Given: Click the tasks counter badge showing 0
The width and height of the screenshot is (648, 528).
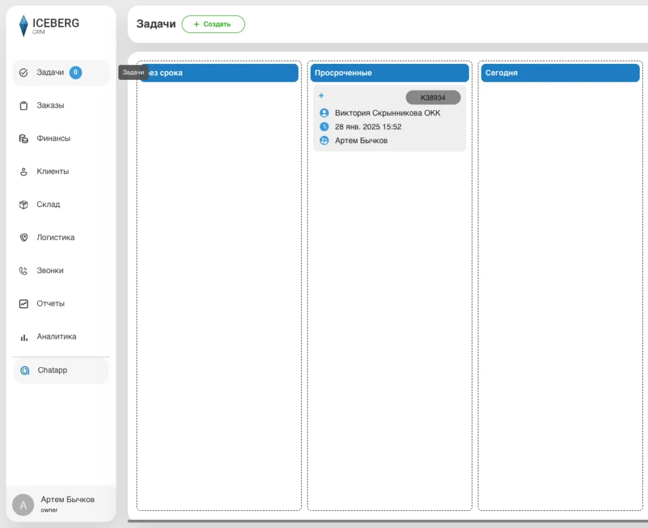Looking at the screenshot, I should pos(75,73).
